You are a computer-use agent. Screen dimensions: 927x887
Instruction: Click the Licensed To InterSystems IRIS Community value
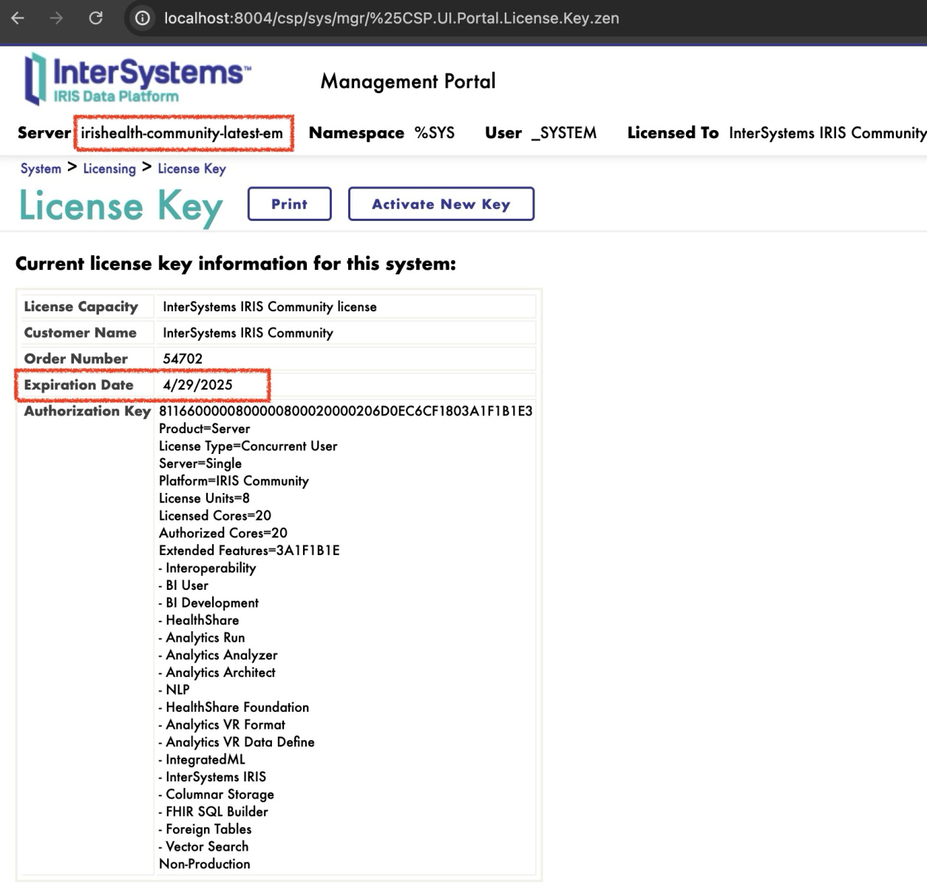[826, 133]
